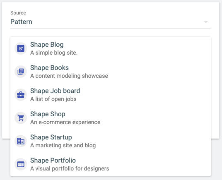Select the Shape Shop title

click(x=48, y=114)
